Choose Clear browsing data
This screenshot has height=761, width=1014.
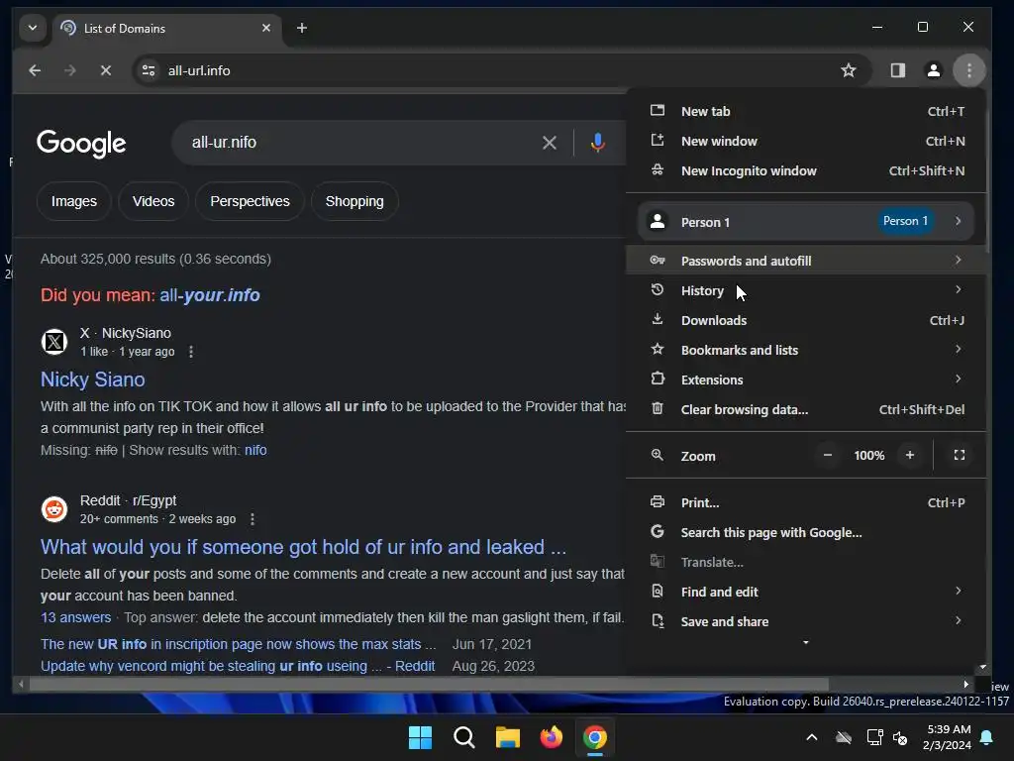coord(806,409)
